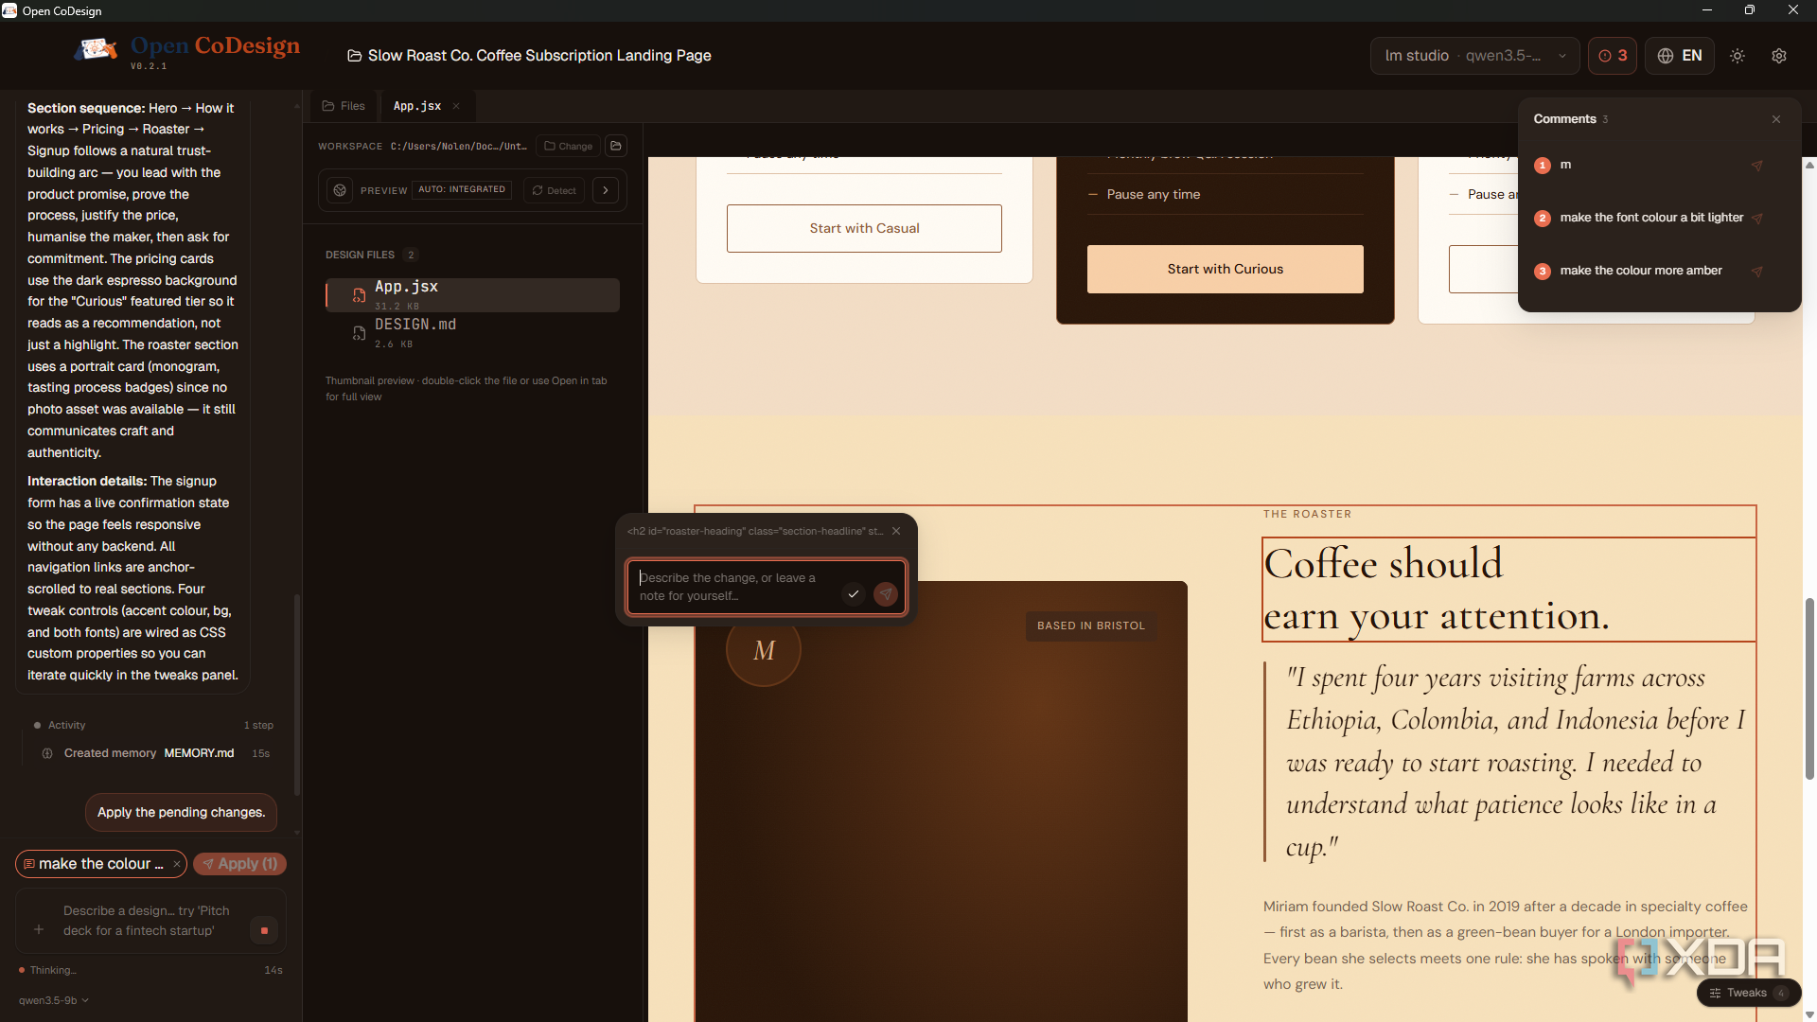This screenshot has width=1817, height=1022.
Task: Click the comments counter showing 3
Action: click(x=1613, y=56)
